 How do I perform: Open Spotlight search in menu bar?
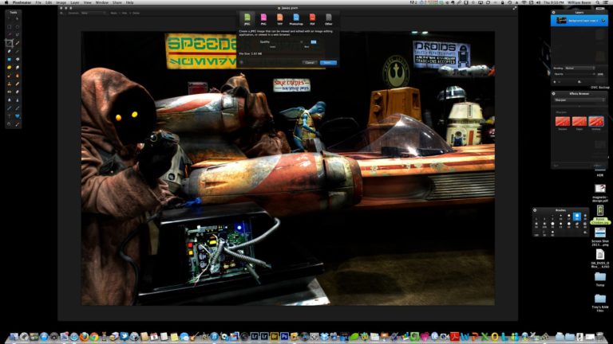[597, 2]
